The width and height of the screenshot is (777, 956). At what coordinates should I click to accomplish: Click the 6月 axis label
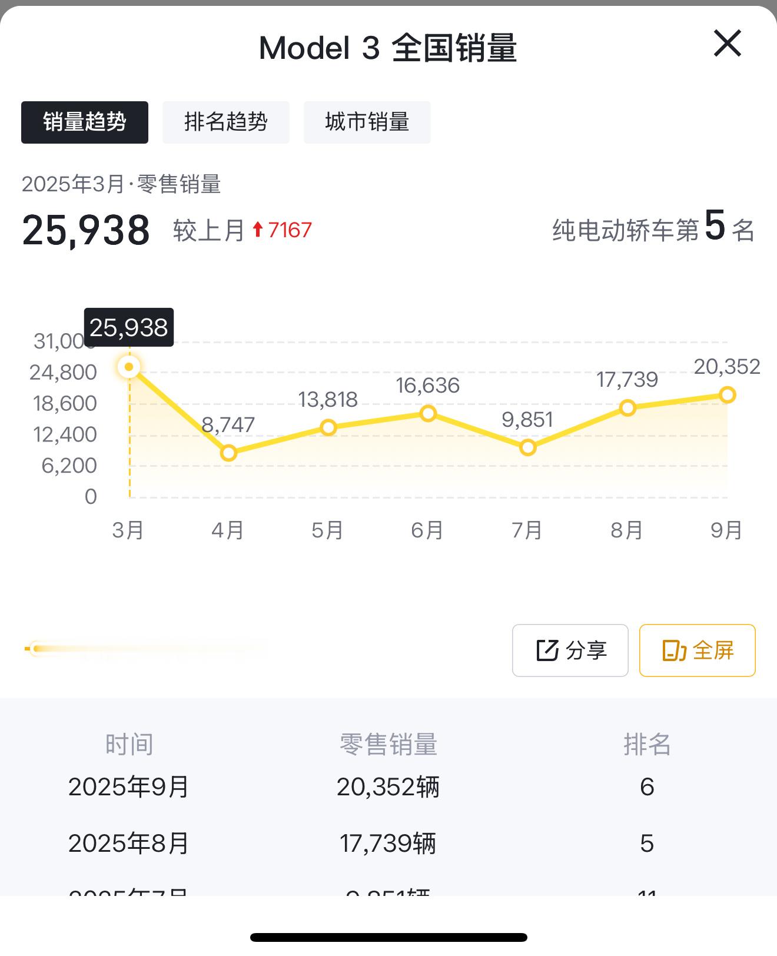428,530
